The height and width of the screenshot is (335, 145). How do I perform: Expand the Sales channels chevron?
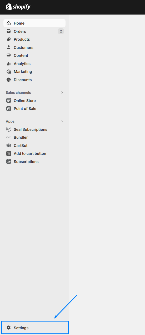62,92
